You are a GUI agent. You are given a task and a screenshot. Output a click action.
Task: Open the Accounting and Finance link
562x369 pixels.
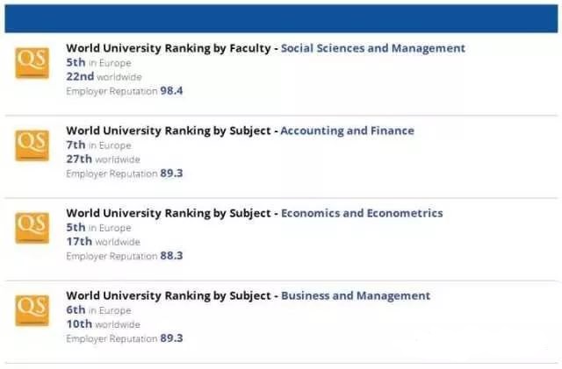348,131
